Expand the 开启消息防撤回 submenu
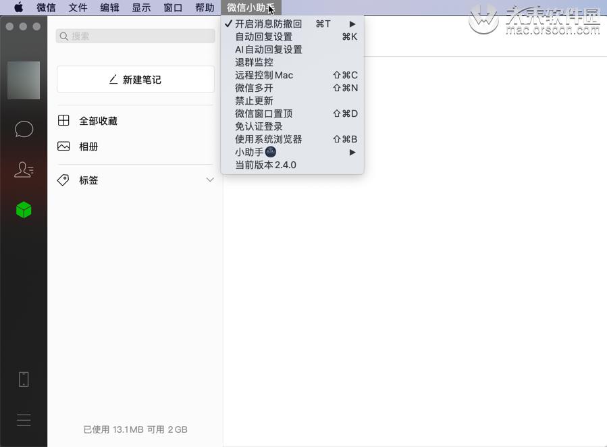607x447 pixels. tap(352, 24)
